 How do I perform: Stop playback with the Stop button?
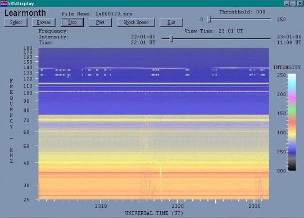[72, 22]
